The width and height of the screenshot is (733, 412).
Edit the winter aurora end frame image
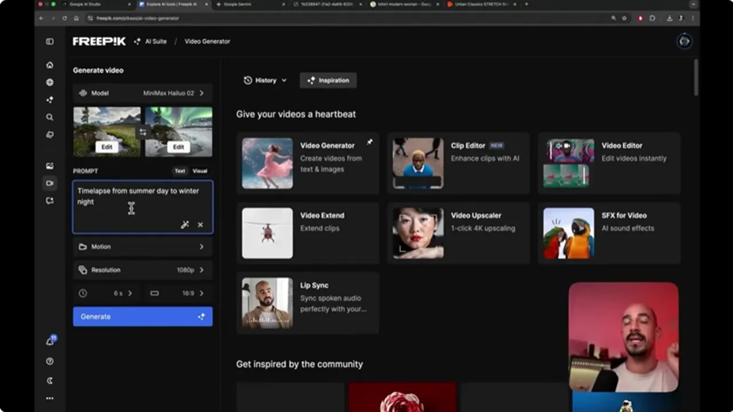[x=179, y=147]
